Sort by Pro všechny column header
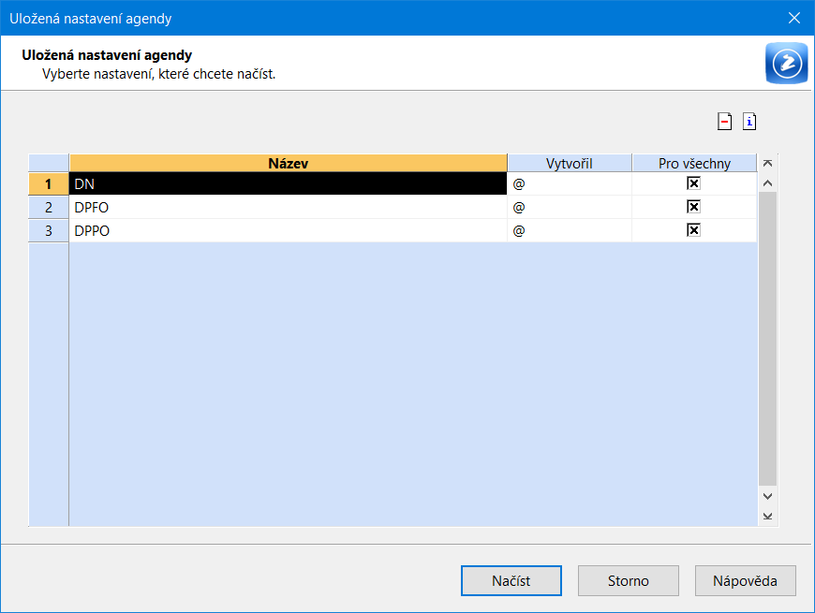 (x=694, y=164)
